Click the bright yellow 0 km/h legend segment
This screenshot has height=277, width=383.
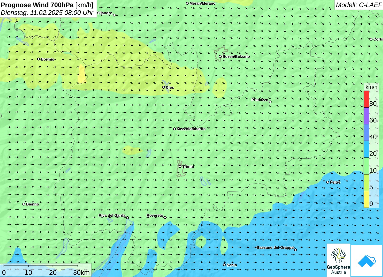[x=366, y=199]
